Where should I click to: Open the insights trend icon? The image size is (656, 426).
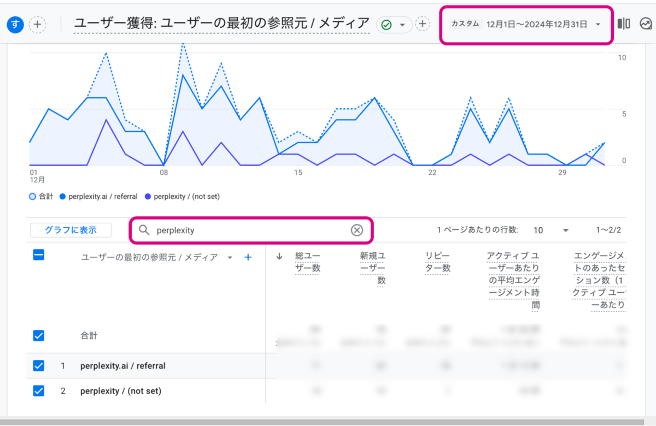[x=646, y=24]
